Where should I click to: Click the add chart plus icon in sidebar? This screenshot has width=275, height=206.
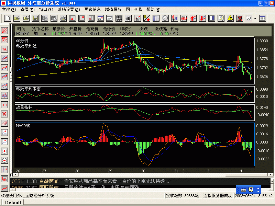click(4, 133)
